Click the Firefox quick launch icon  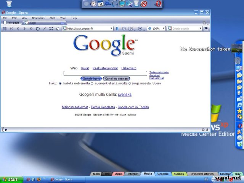coord(39,179)
